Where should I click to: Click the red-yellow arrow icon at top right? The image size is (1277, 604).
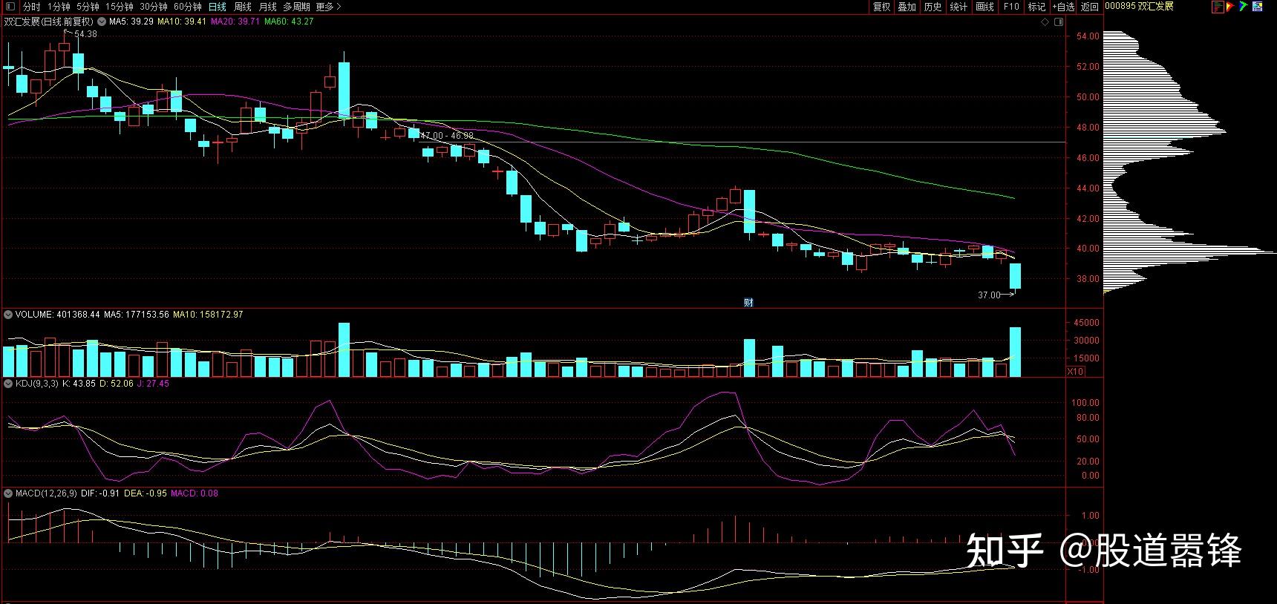click(x=1230, y=7)
